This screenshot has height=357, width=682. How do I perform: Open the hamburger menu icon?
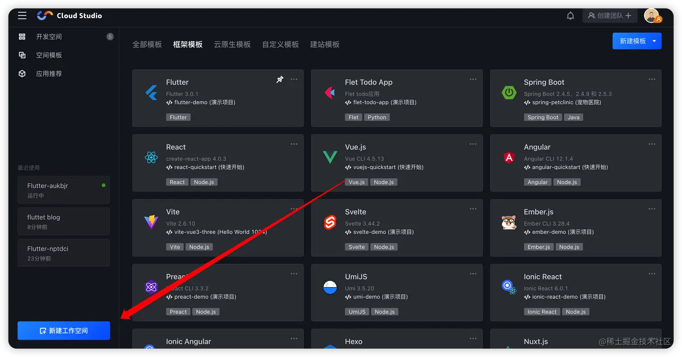(x=22, y=16)
